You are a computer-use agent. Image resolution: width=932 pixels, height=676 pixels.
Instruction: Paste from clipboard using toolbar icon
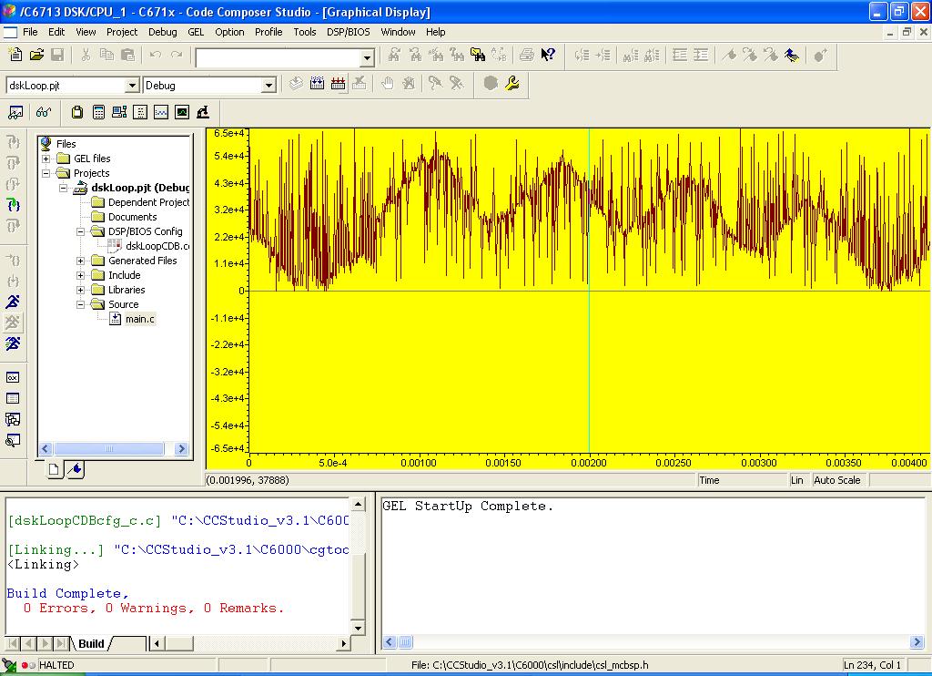tap(127, 56)
